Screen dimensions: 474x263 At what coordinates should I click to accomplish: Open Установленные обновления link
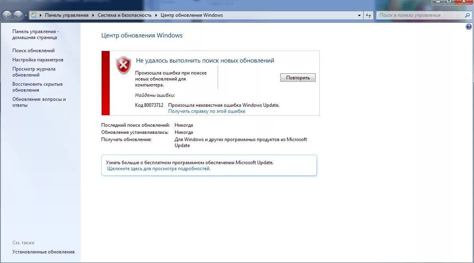[x=43, y=252]
